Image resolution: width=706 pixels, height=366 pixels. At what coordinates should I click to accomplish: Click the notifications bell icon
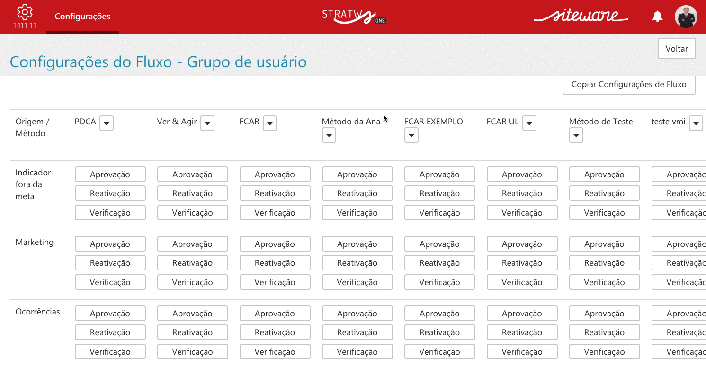(x=657, y=17)
